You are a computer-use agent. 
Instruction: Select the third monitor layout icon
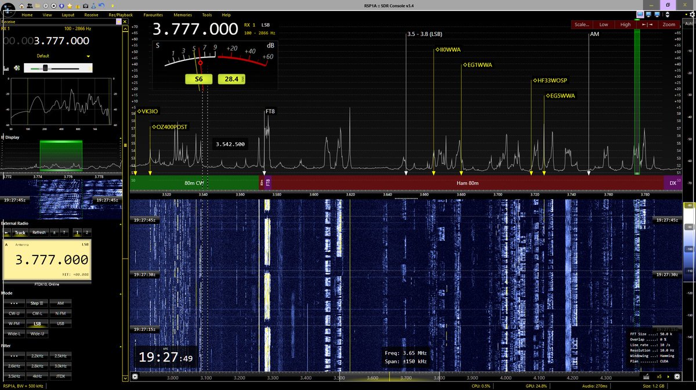(x=657, y=15)
